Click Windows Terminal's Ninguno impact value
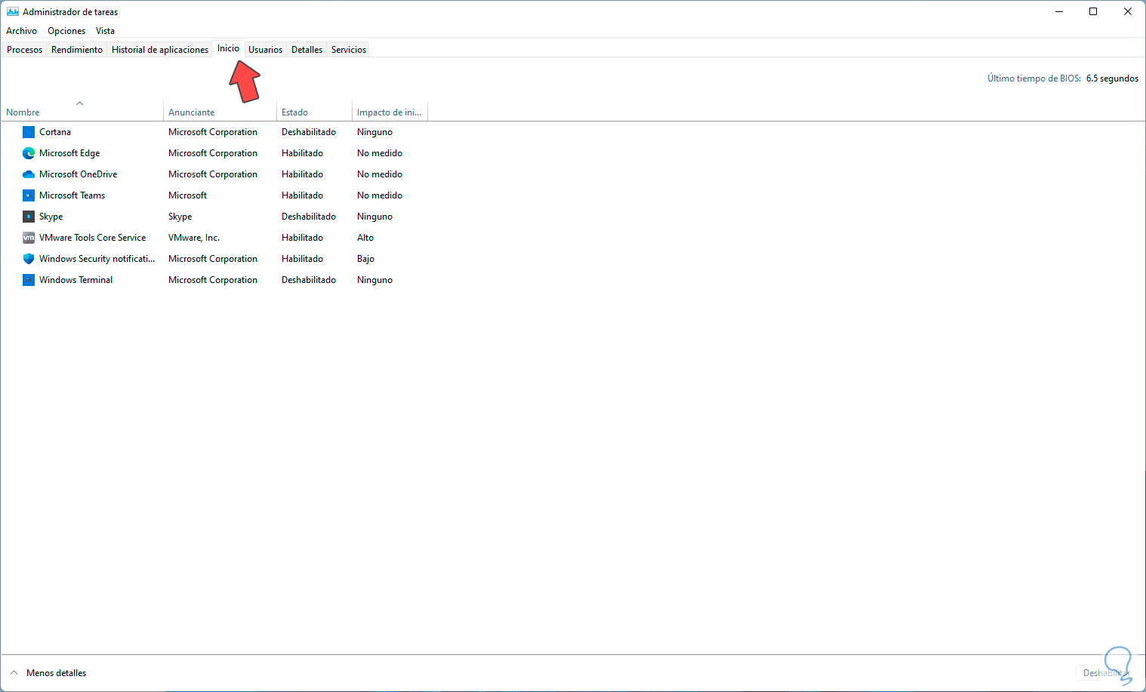 pos(375,280)
